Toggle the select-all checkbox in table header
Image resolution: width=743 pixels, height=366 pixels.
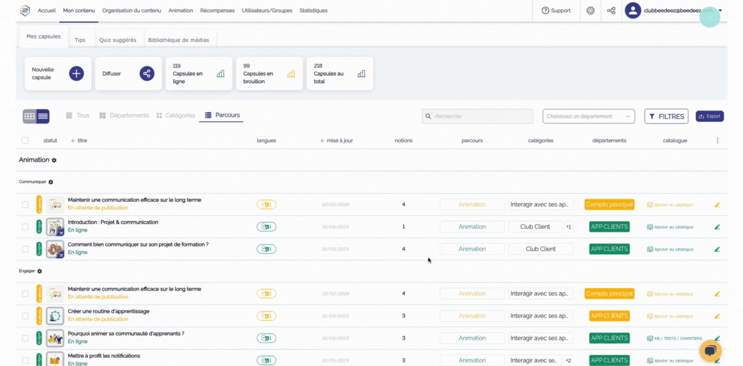25,140
